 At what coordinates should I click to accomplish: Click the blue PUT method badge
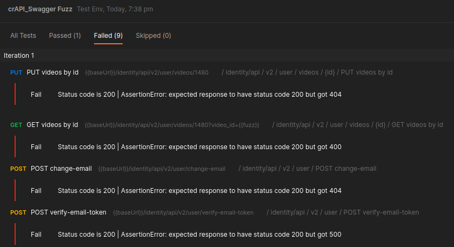point(16,72)
